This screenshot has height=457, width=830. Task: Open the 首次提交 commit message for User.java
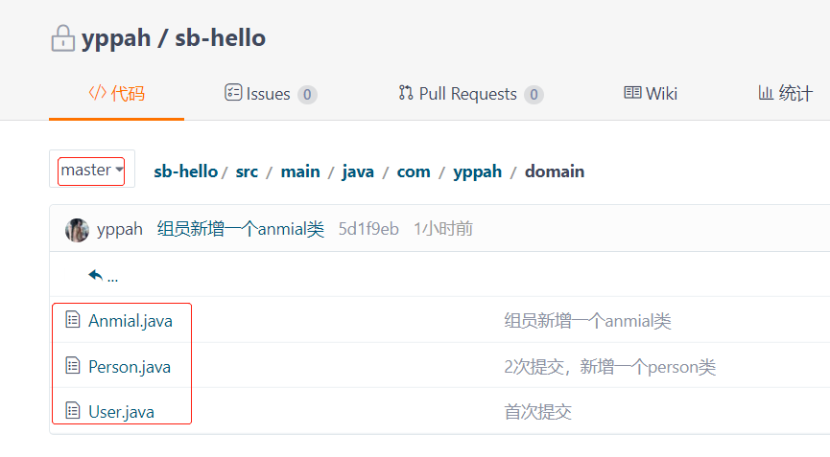tap(537, 412)
